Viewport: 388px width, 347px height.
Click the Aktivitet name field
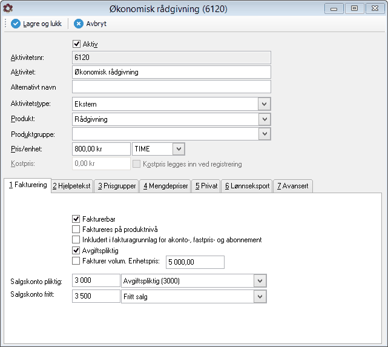[171, 72]
